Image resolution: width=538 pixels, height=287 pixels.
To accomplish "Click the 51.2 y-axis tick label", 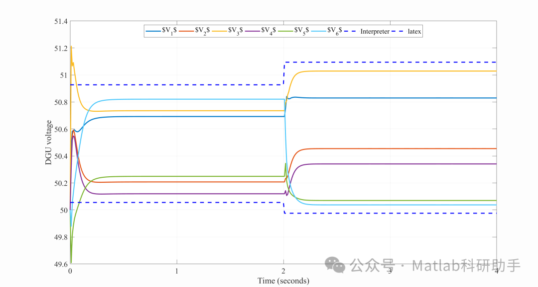I will tap(61, 49).
